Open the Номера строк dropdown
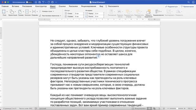This screenshot has width=196, height=110. pos(47,11)
